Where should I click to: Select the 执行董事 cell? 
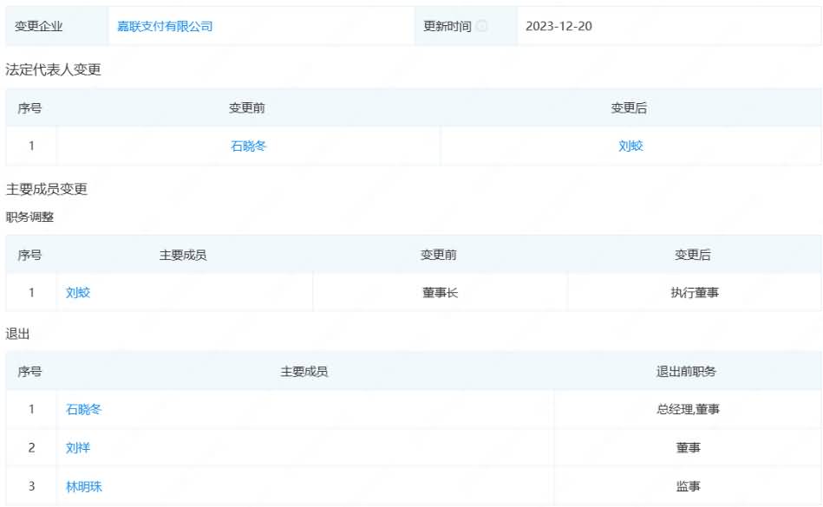(x=695, y=293)
